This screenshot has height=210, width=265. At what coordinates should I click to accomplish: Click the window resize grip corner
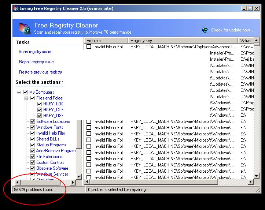[x=258, y=190]
